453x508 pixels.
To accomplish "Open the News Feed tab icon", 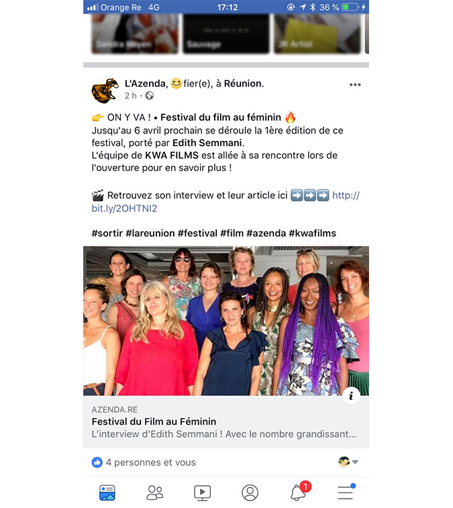I will 107,493.
